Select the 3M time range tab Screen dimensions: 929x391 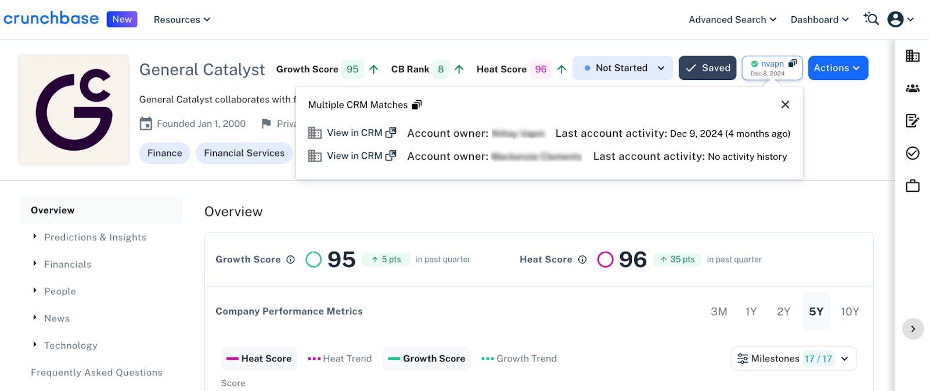tap(719, 312)
